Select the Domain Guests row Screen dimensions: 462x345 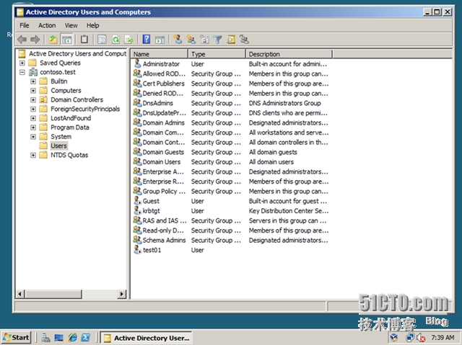[x=231, y=152]
